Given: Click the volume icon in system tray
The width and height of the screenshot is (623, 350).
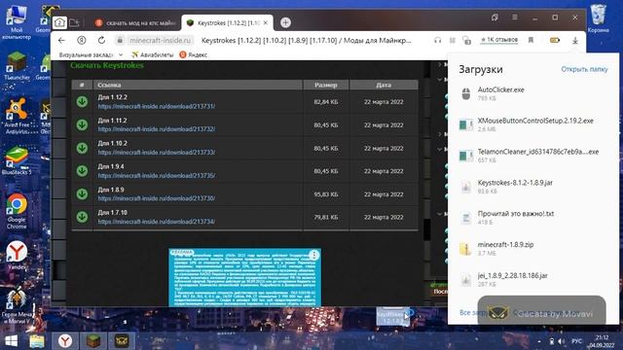Looking at the screenshot, I should 562,341.
